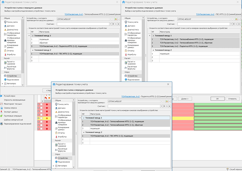Open Диагностика in the Подпитка dialog sidebar
The image size is (242, 171).
click(x=63, y=112)
